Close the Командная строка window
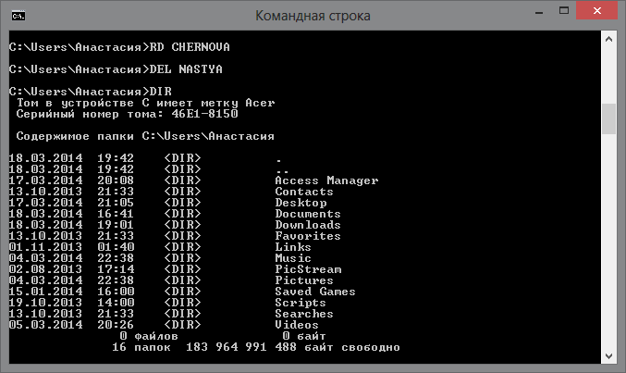626x373 pixels. 596,10
